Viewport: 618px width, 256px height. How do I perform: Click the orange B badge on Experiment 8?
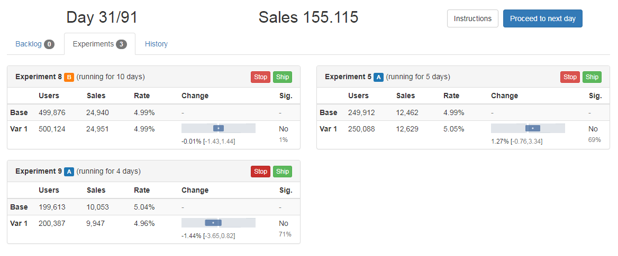(x=69, y=77)
